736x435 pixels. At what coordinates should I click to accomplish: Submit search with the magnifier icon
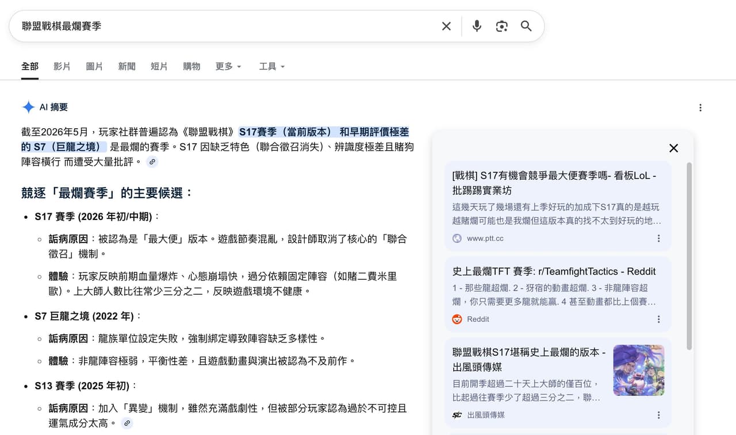click(x=526, y=26)
